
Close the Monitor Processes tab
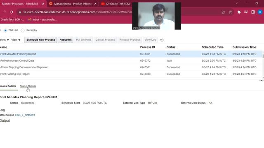coord(43,4)
